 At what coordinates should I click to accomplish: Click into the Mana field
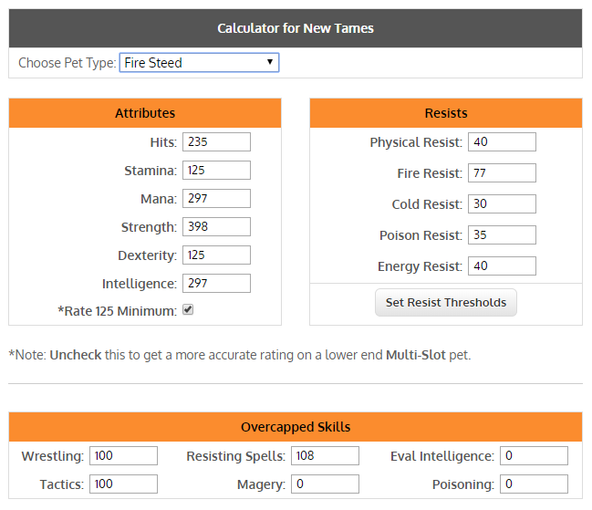216,199
